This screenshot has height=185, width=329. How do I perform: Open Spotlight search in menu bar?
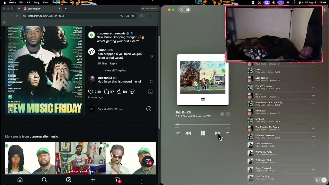click(294, 3)
